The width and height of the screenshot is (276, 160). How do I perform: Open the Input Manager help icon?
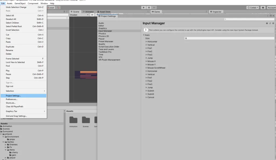(267, 23)
